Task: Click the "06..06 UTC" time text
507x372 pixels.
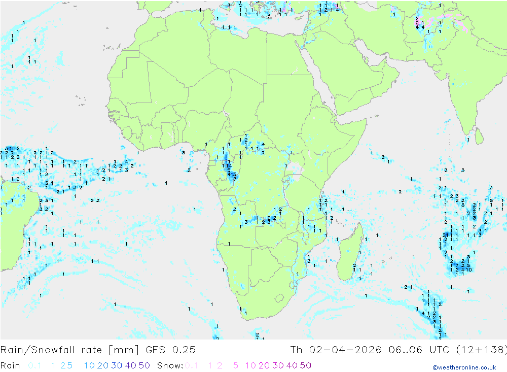Action: [419, 350]
